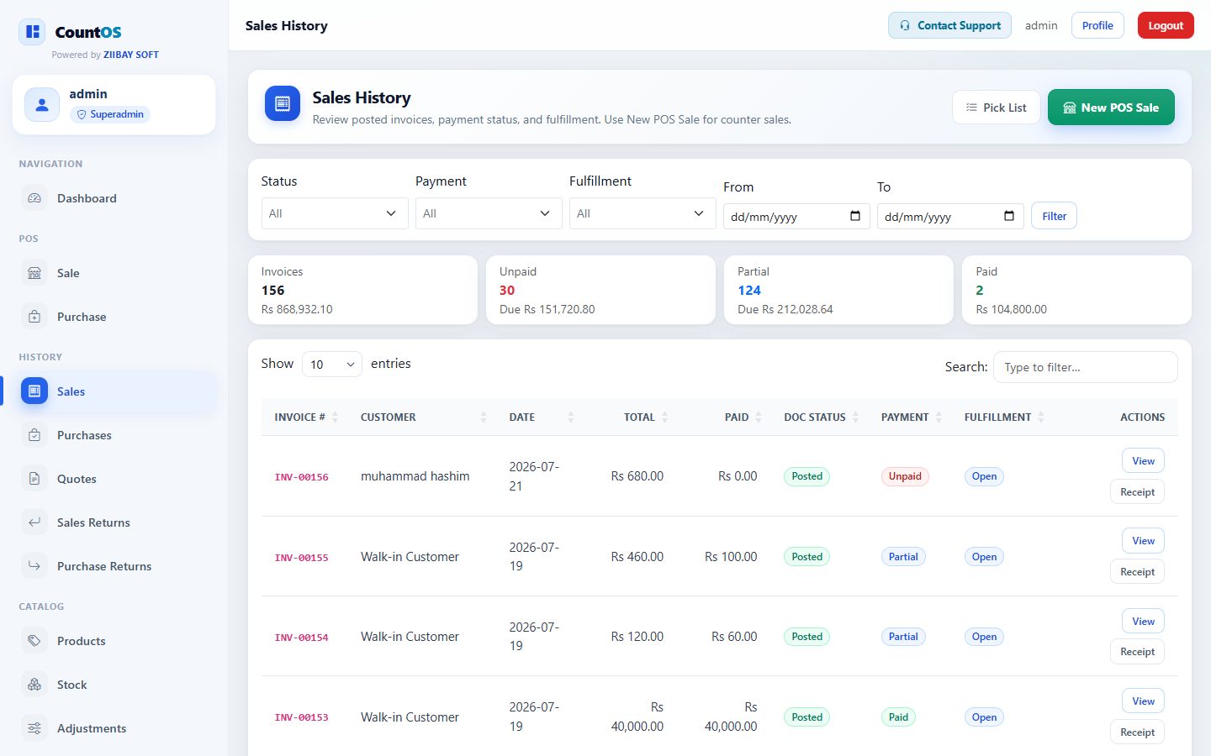Screen dimensions: 1211x756
Task: Focus the Search filter input field
Action: pos(1085,367)
